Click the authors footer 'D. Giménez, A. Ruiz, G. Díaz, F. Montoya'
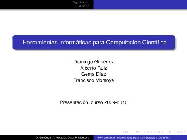The height and width of the screenshot is (140, 187). click(x=62, y=138)
